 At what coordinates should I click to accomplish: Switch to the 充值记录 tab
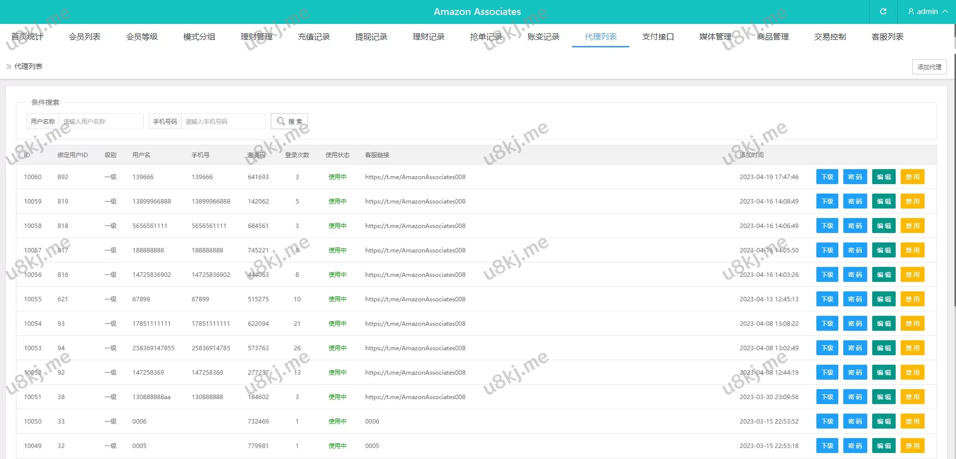tap(314, 37)
